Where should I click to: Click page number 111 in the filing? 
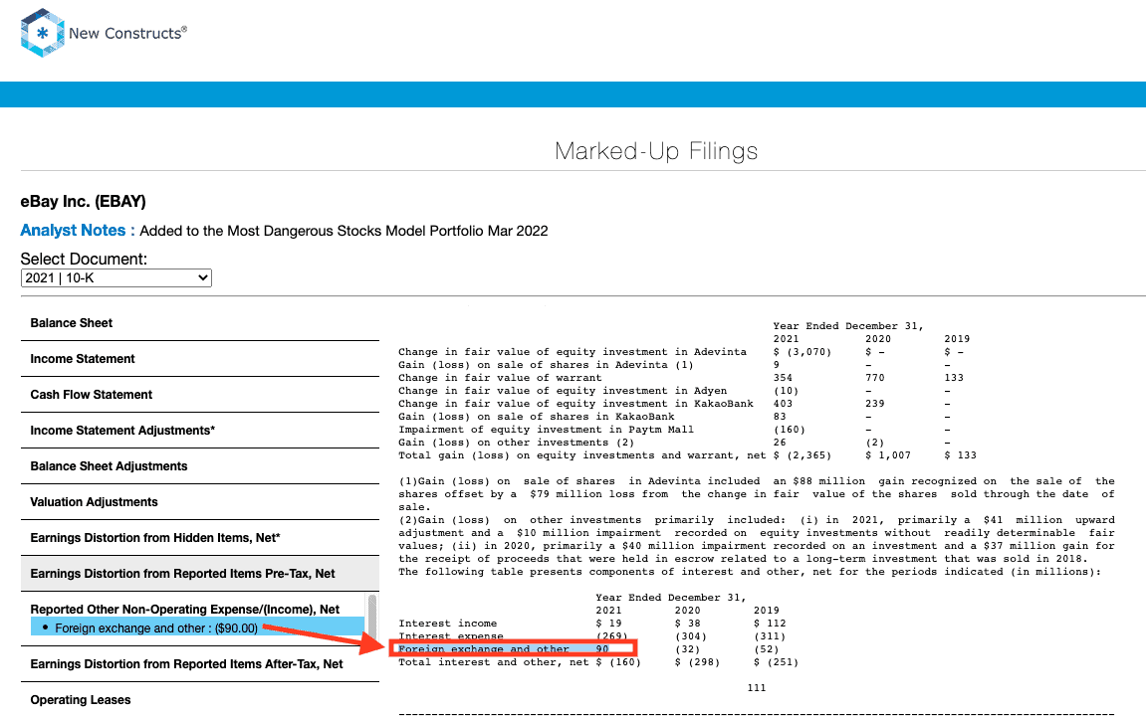click(x=757, y=687)
